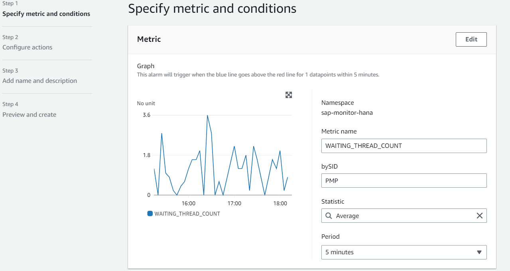The width and height of the screenshot is (510, 271).
Task: Click the 17:00 time axis label
Action: [234, 203]
